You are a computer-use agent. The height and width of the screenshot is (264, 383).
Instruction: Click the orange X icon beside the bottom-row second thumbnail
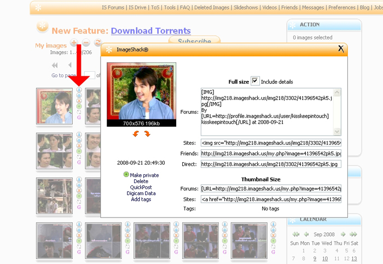click(127, 235)
